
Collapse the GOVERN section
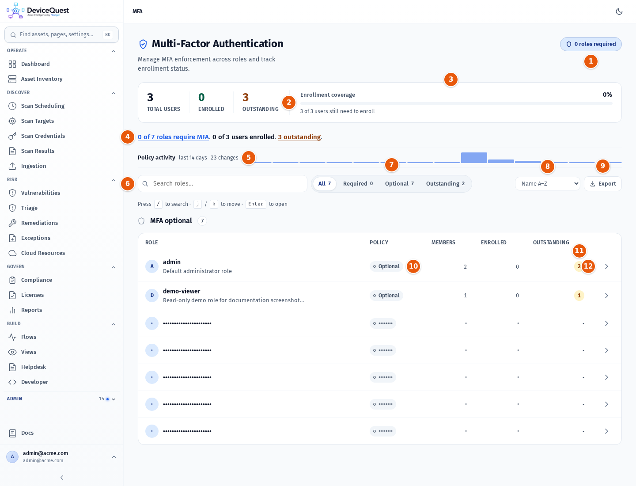(114, 267)
